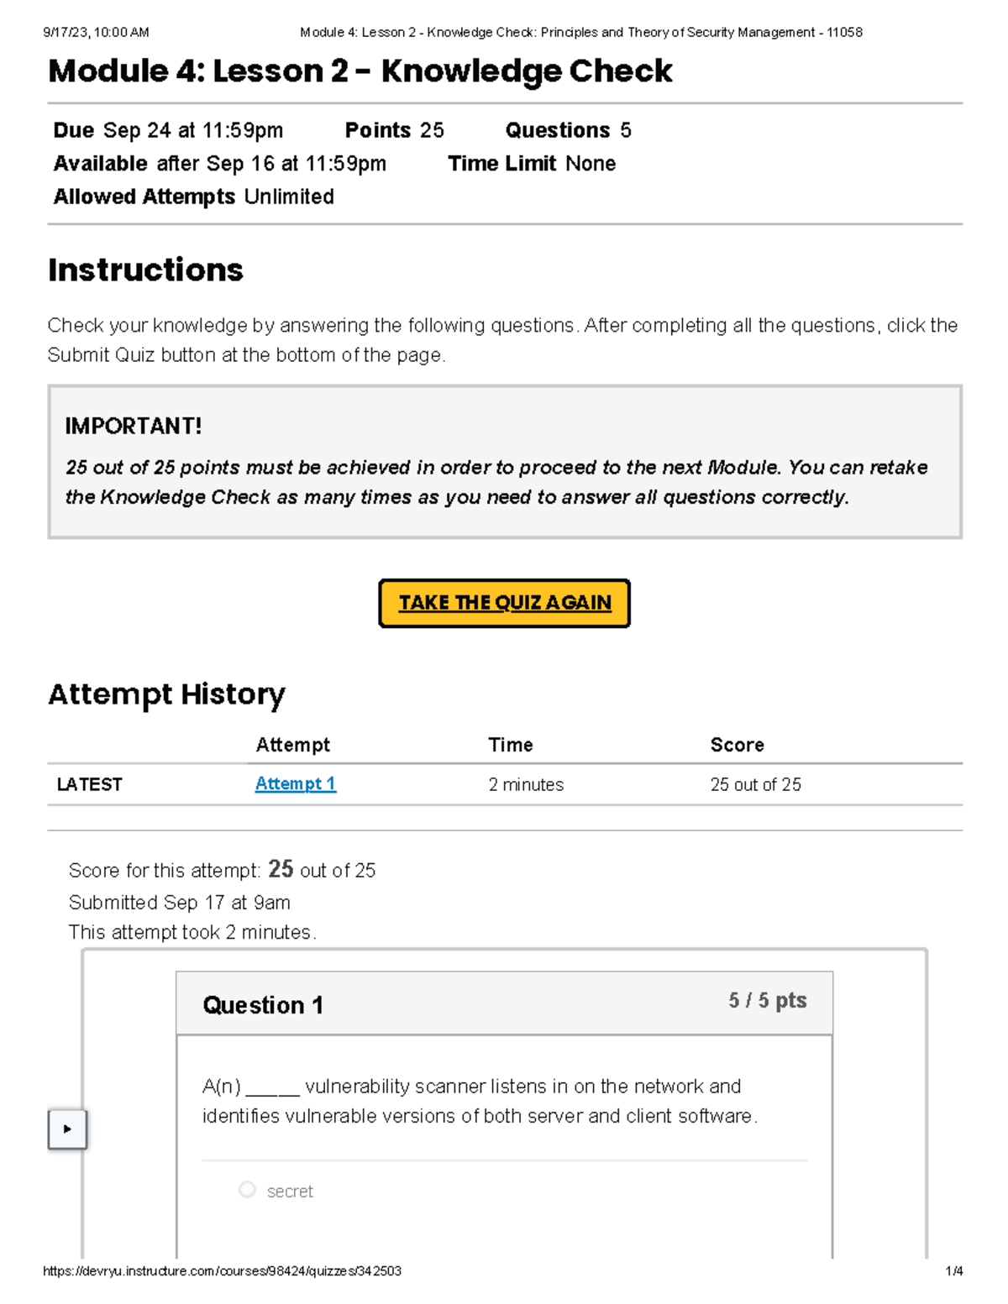Click the Attempt History heading
Image resolution: width=1008 pixels, height=1304 pixels.
166,694
